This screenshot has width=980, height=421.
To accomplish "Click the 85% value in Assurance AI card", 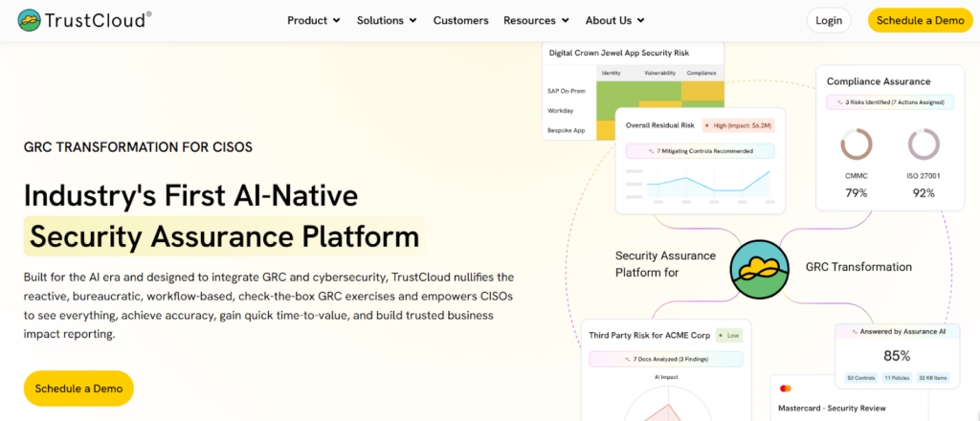I will tap(897, 356).
